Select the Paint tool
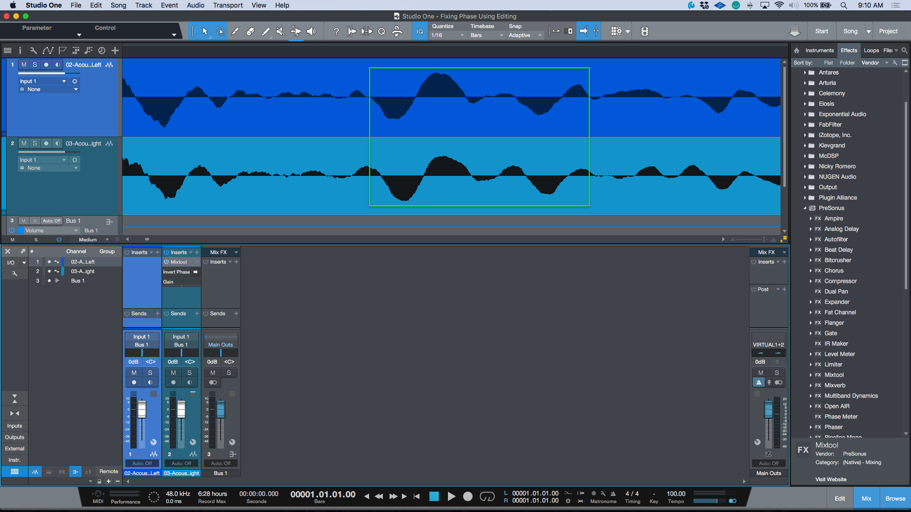This screenshot has height=512, width=911. 266,31
